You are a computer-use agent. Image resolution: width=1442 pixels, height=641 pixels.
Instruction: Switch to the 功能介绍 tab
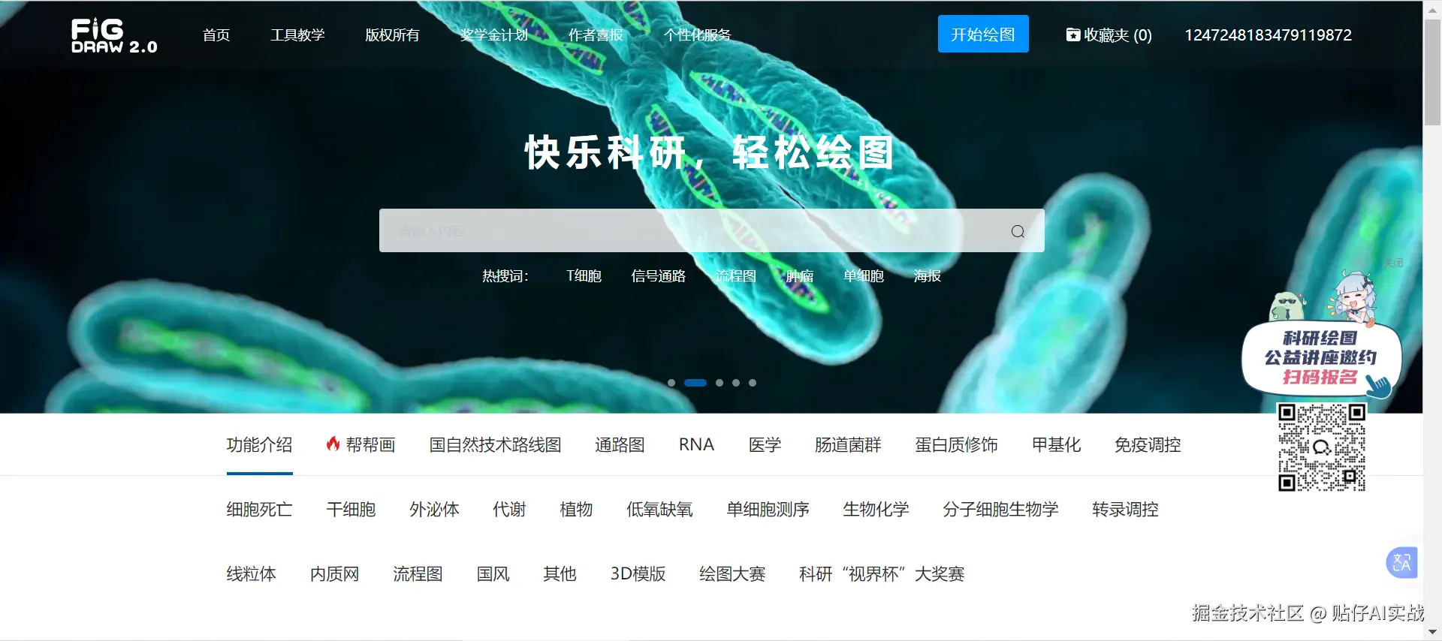[x=259, y=444]
